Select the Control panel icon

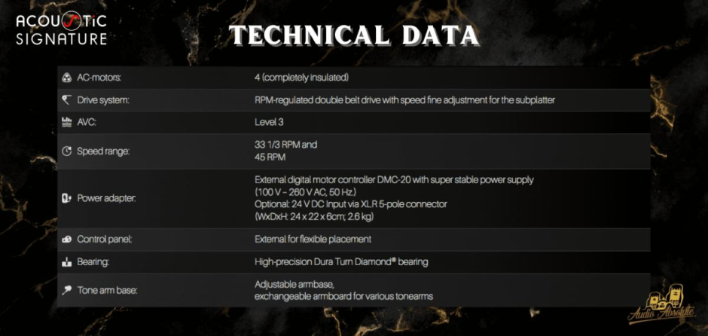pos(66,240)
